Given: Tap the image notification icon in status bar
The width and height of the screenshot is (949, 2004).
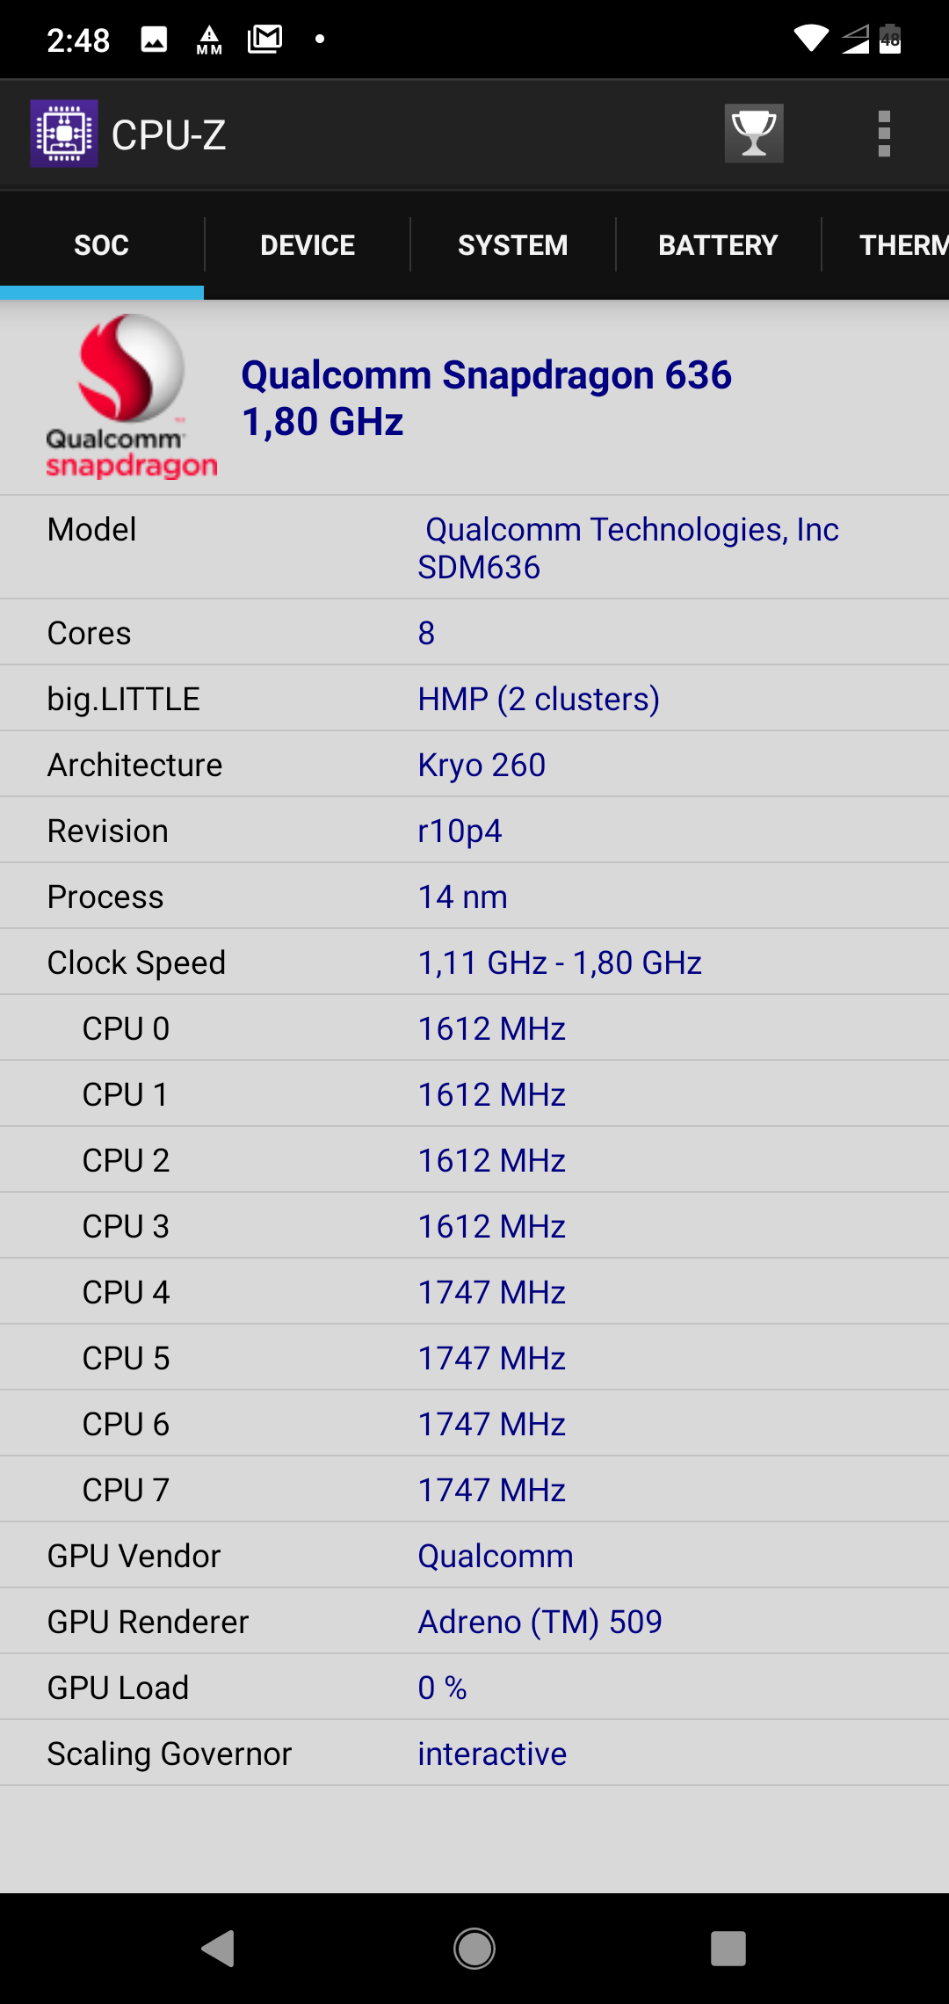Looking at the screenshot, I should coord(154,39).
